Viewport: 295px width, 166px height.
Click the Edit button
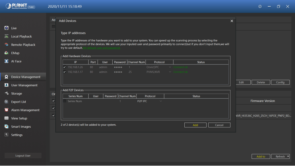[243, 82]
